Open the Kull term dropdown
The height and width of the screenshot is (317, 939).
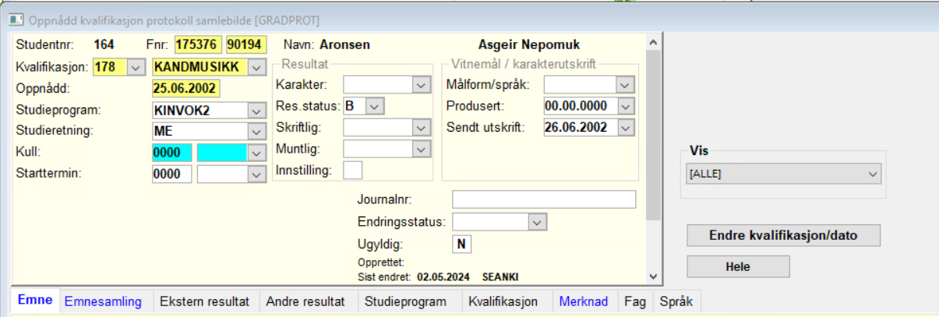(x=256, y=153)
